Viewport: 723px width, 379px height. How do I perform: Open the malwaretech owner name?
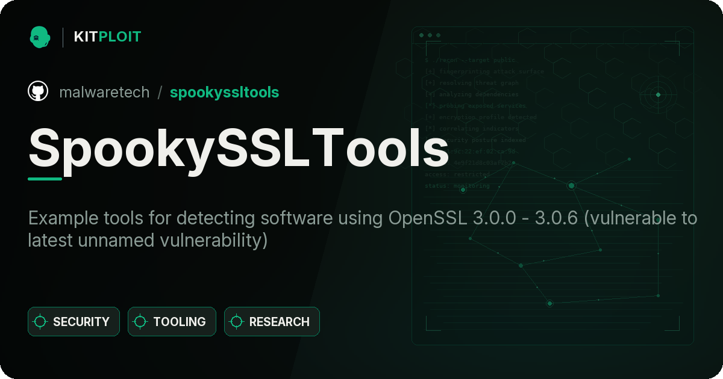(104, 92)
